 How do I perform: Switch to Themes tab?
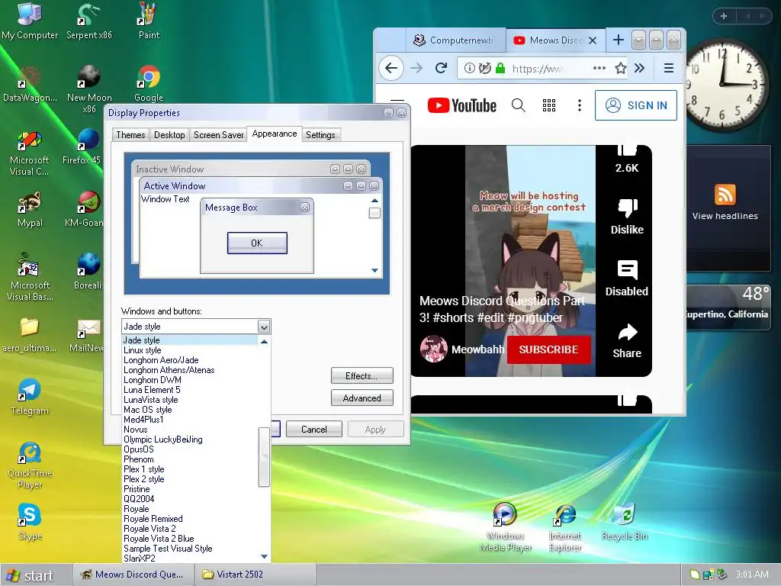[x=130, y=134]
